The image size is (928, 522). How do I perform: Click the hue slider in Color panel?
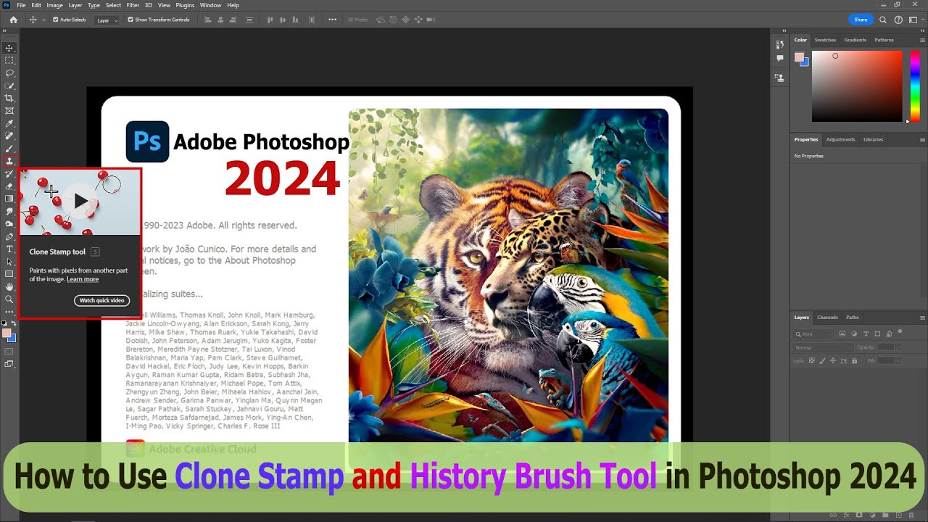coord(914,86)
